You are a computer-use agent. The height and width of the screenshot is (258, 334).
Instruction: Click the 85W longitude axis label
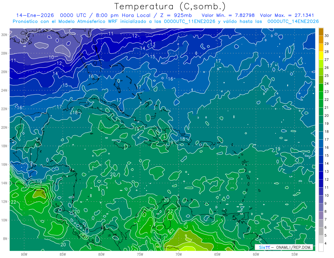[x=63, y=254]
